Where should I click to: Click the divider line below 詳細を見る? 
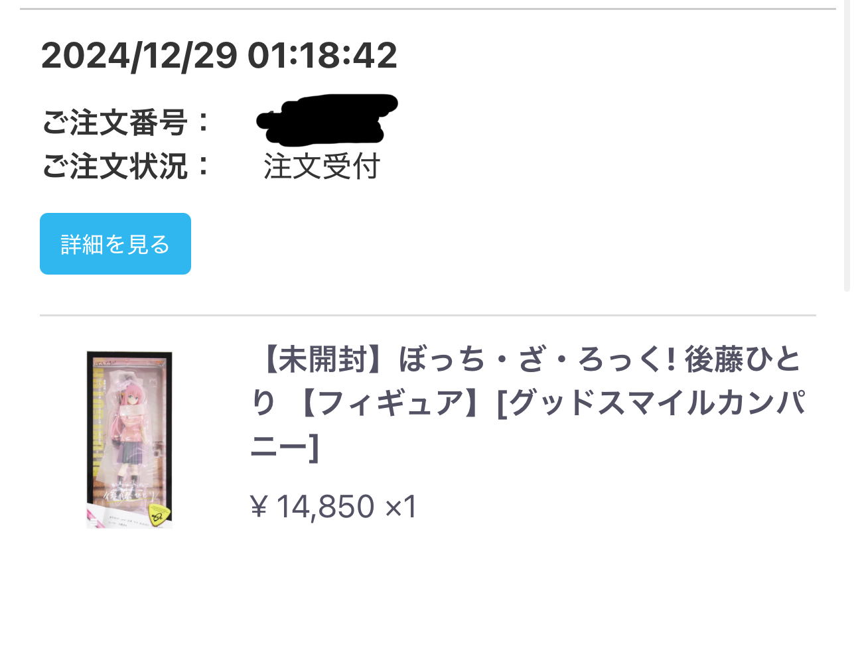tap(428, 315)
